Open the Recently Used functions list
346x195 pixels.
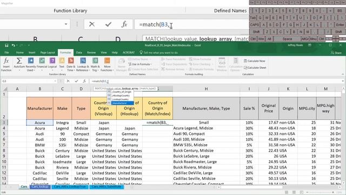(x=31, y=64)
